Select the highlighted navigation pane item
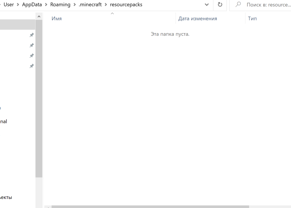The width and height of the screenshot is (291, 208). 17,24
